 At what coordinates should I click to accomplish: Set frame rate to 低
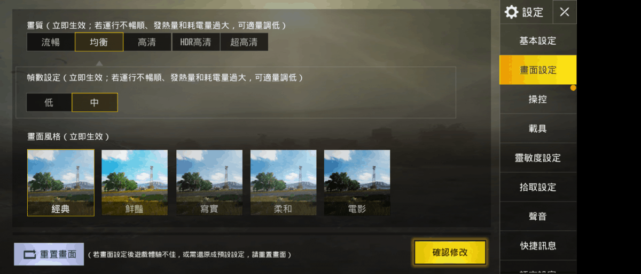pos(49,102)
